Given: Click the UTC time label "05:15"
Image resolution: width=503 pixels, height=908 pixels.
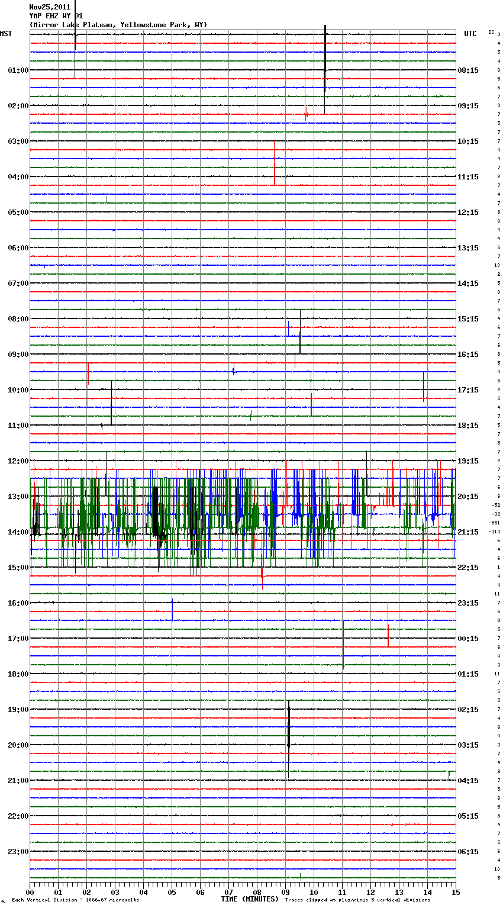Looking at the screenshot, I should point(468,816).
